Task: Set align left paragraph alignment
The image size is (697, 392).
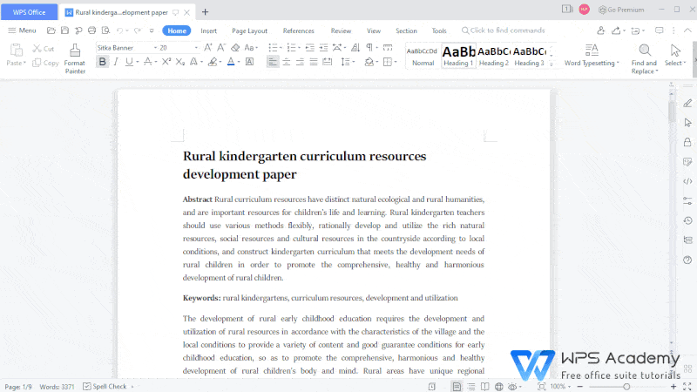Action: (273, 62)
